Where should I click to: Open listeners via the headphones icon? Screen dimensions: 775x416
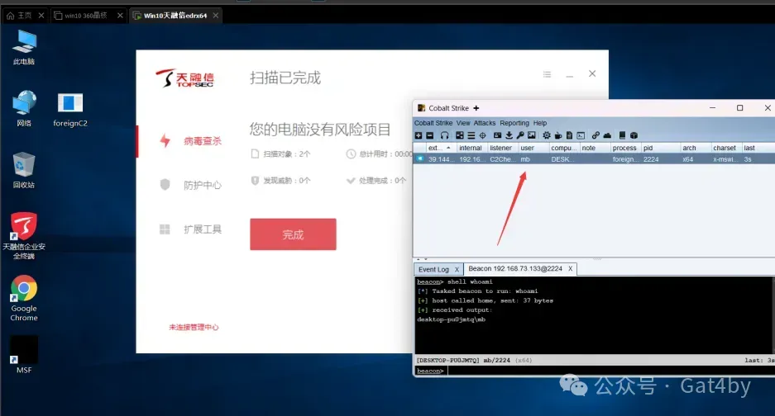tap(444, 135)
